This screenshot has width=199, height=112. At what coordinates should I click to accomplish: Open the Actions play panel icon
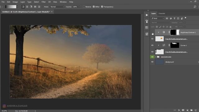coord(147,15)
